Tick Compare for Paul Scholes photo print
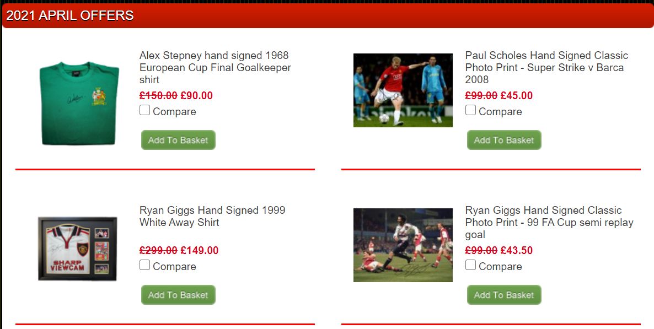This screenshot has width=654, height=329. [470, 111]
